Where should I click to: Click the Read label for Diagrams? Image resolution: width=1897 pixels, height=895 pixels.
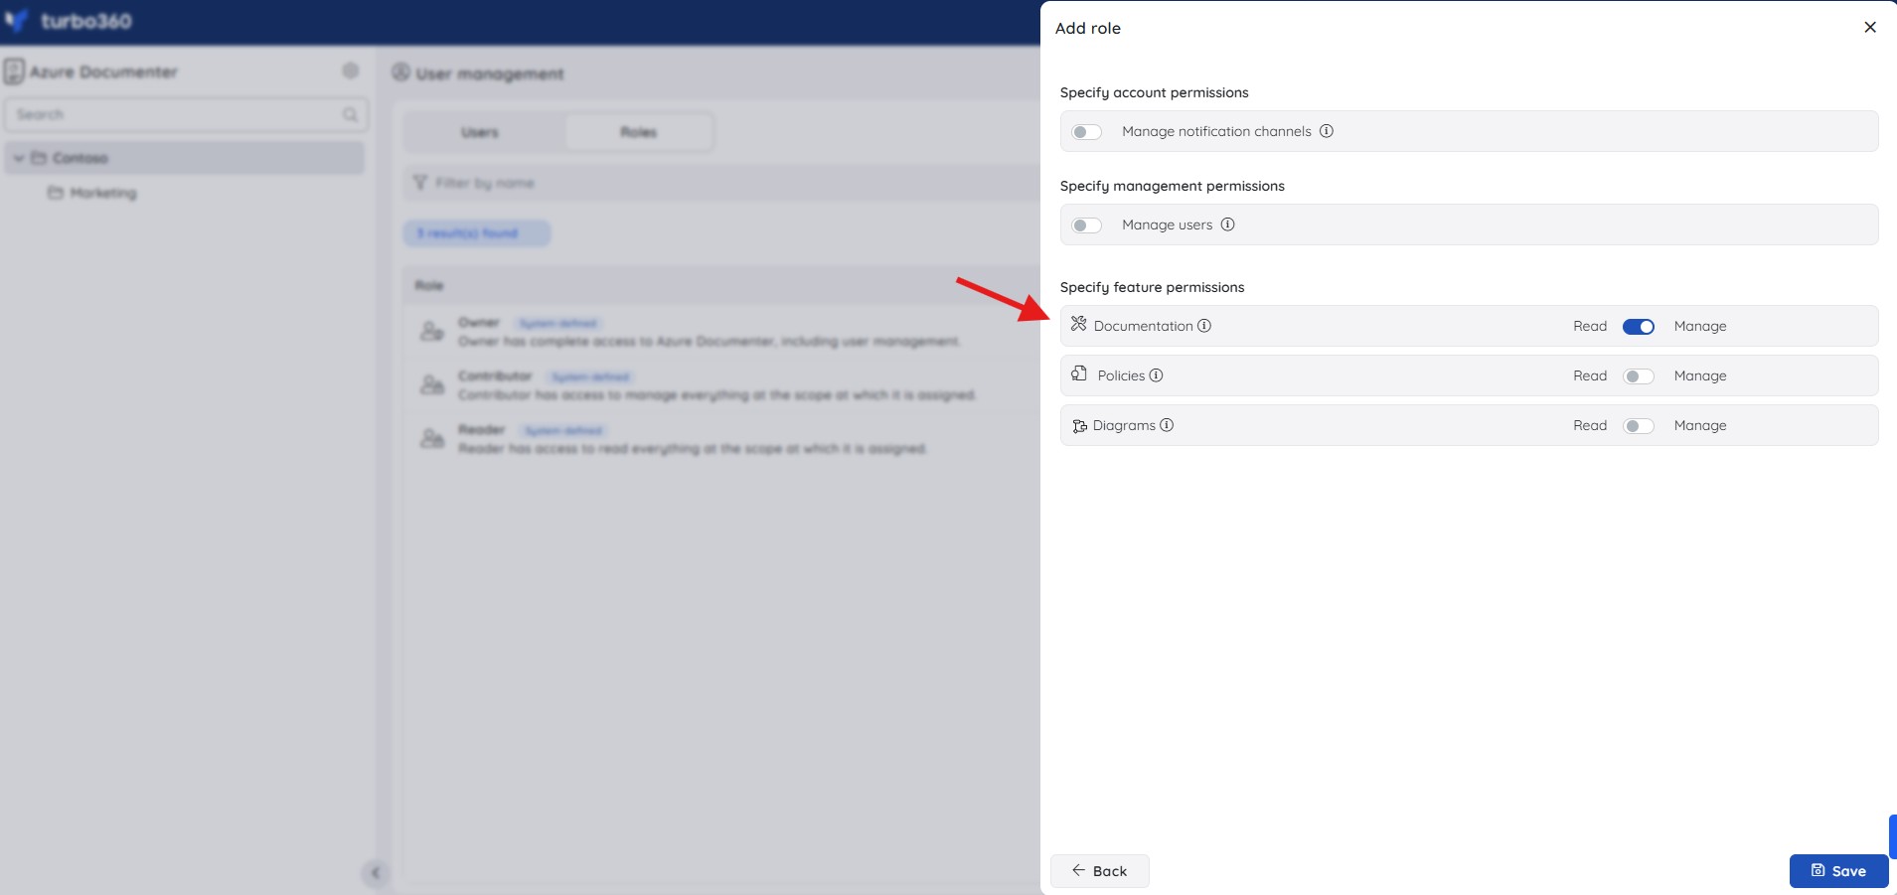[x=1590, y=425]
